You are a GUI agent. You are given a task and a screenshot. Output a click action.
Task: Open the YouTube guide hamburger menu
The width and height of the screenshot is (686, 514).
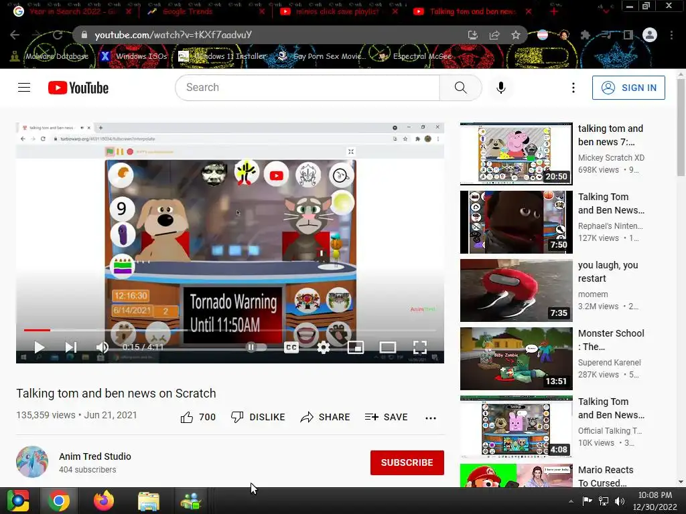[24, 88]
